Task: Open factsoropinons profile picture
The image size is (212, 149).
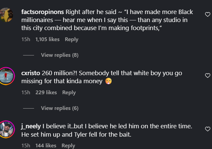Action: [7, 15]
